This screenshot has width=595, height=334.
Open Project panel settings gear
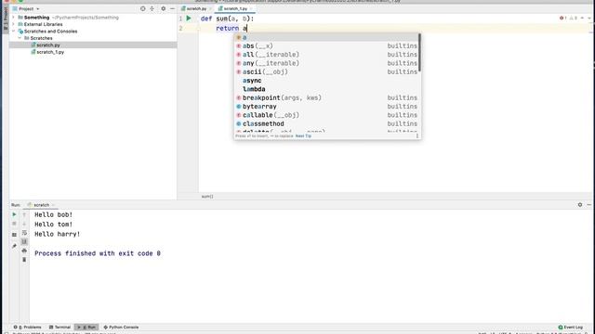pyautogui.click(x=164, y=8)
